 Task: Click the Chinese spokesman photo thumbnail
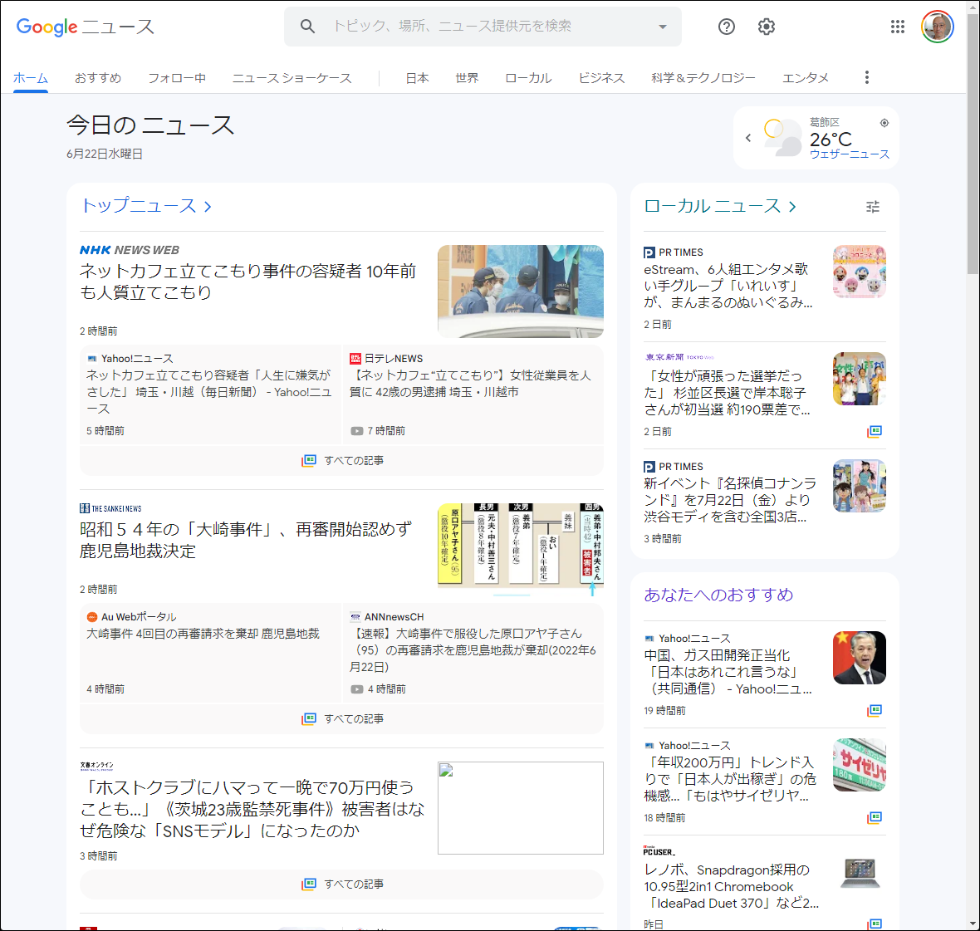point(860,658)
